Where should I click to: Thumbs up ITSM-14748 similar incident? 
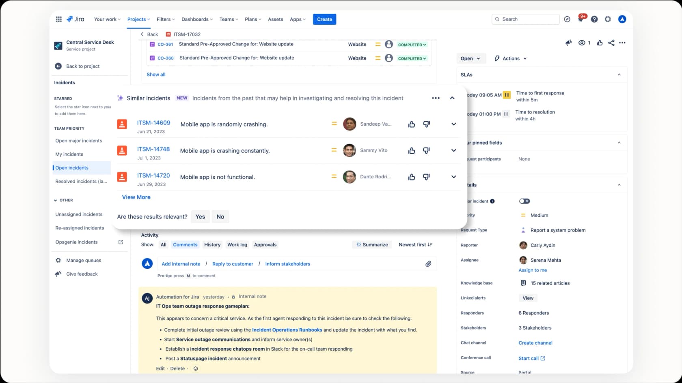tap(412, 151)
